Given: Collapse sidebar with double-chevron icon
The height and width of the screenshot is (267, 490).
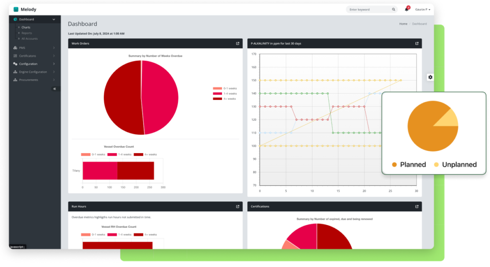Looking at the screenshot, I should [55, 89].
